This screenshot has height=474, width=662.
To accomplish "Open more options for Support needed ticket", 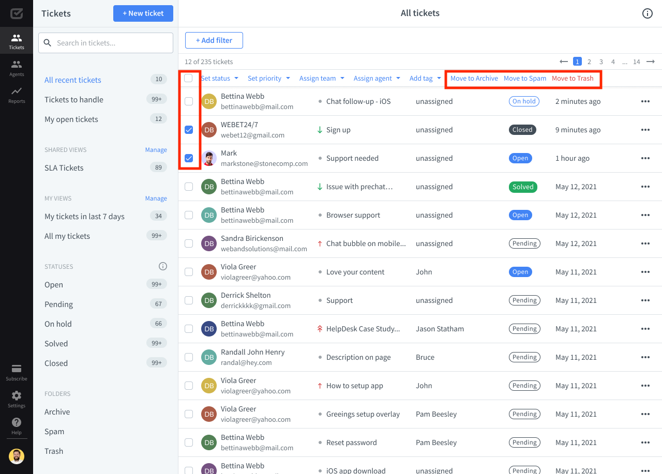I will [645, 158].
